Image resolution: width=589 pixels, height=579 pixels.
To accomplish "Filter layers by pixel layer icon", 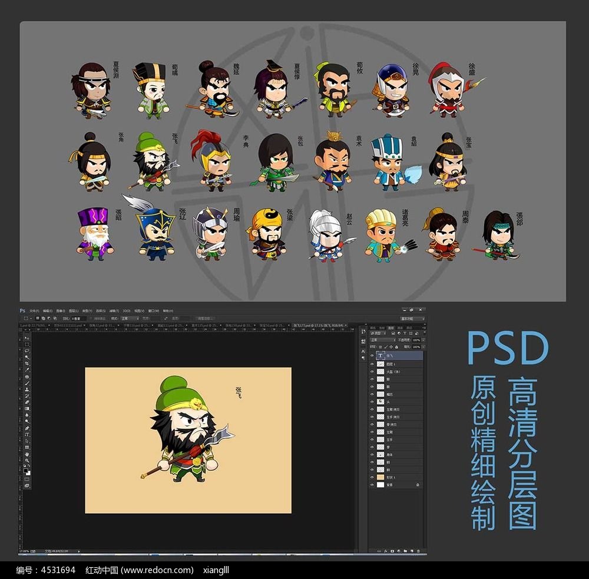I will point(393,333).
